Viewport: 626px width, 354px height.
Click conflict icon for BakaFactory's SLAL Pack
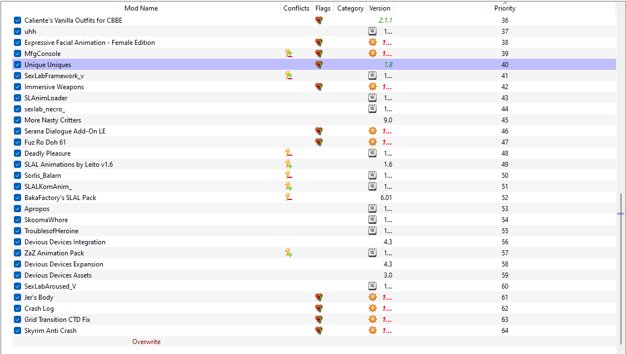pyautogui.click(x=288, y=198)
